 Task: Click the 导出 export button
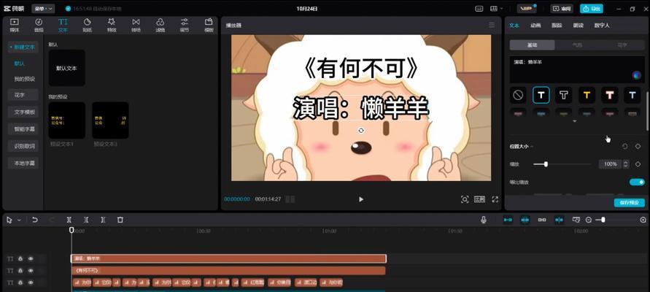click(591, 8)
